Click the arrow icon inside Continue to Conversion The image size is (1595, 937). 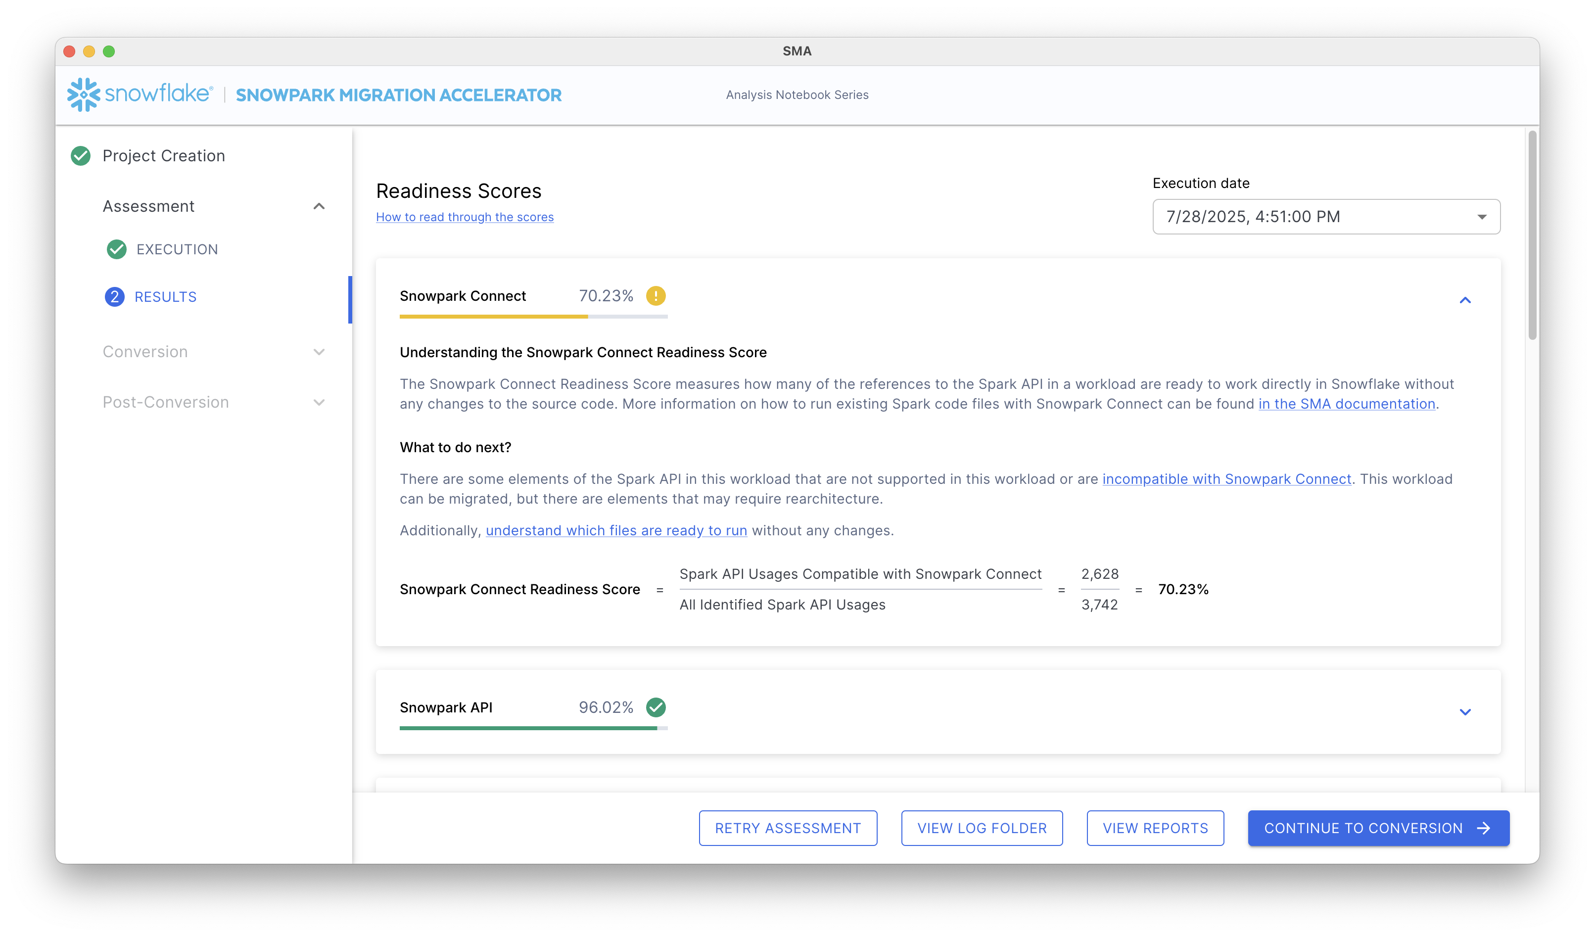pyautogui.click(x=1484, y=828)
